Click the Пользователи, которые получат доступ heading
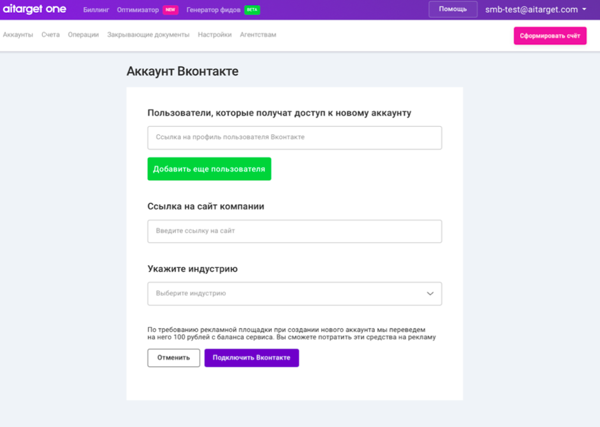The width and height of the screenshot is (600, 427). [x=280, y=113]
